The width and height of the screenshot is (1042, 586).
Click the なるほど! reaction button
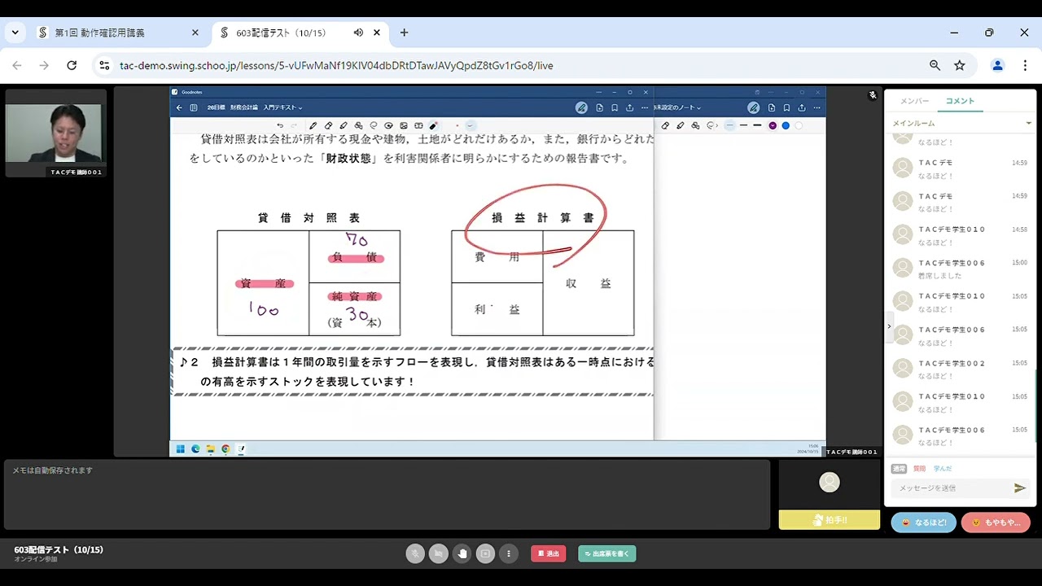(x=923, y=522)
